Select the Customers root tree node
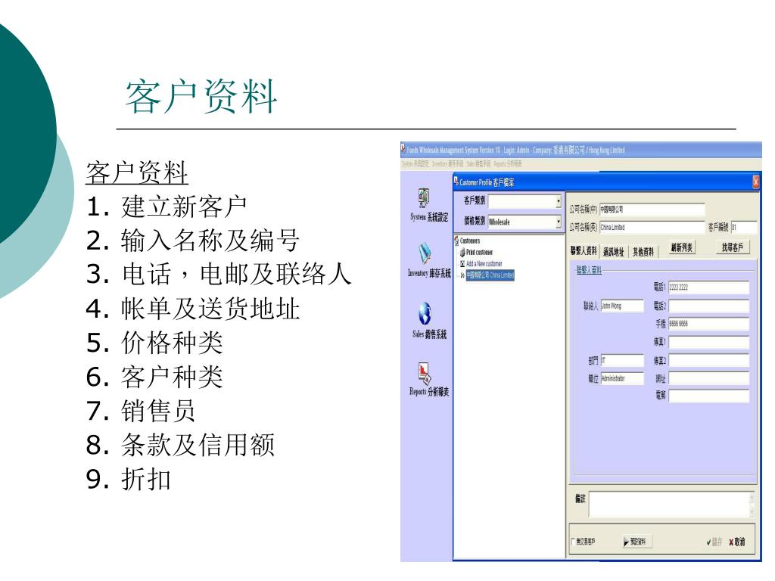Viewport: 775px width, 581px height. 470,241
